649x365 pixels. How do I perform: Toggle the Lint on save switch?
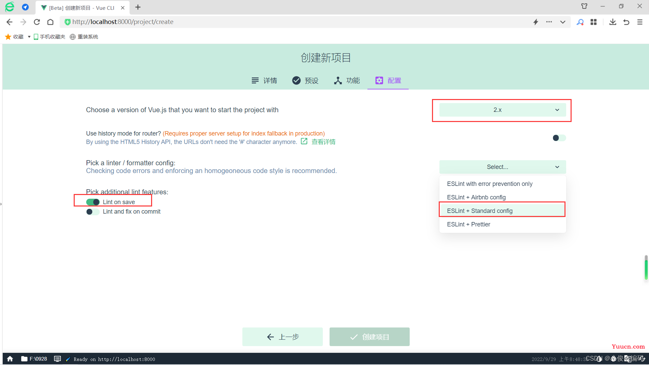coord(93,202)
